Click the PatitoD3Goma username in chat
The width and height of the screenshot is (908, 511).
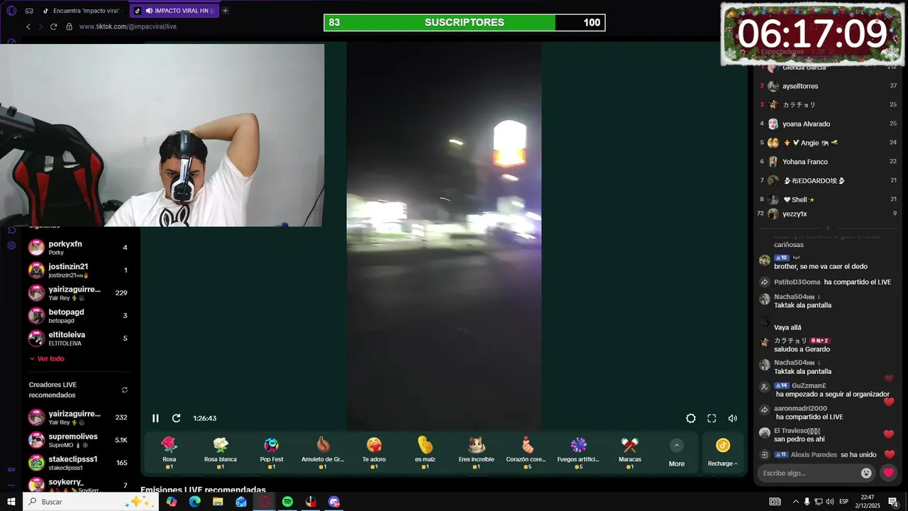click(797, 282)
